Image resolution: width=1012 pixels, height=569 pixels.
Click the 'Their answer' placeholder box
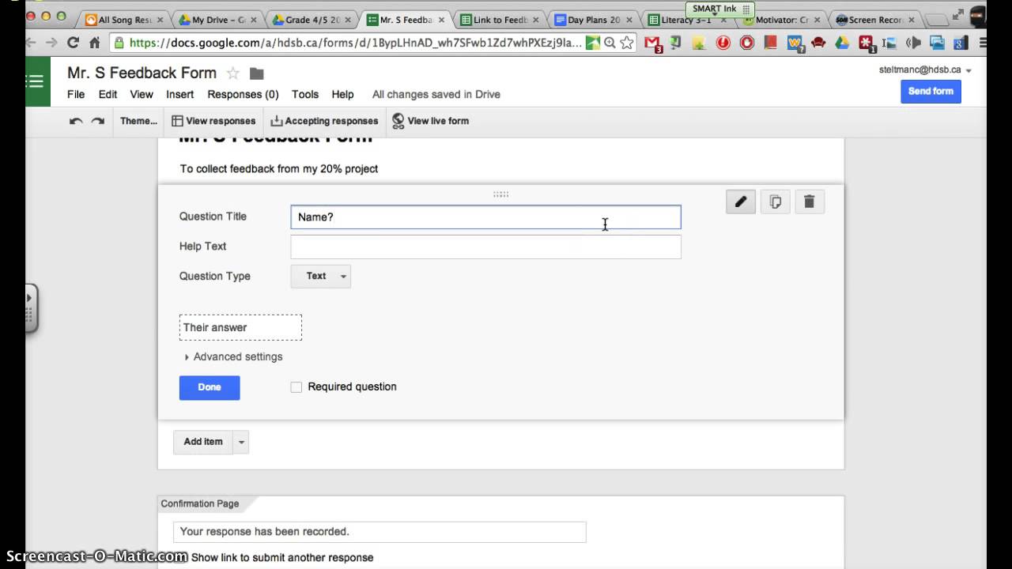[240, 327]
